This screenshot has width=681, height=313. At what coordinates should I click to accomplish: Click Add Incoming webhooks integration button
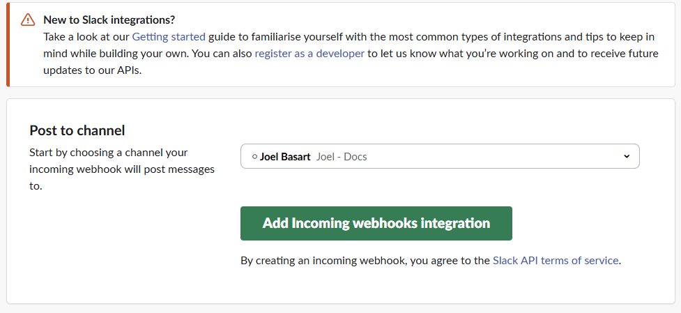376,223
